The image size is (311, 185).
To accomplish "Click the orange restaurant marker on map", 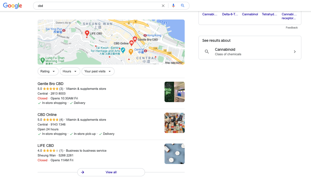I will (131, 52).
